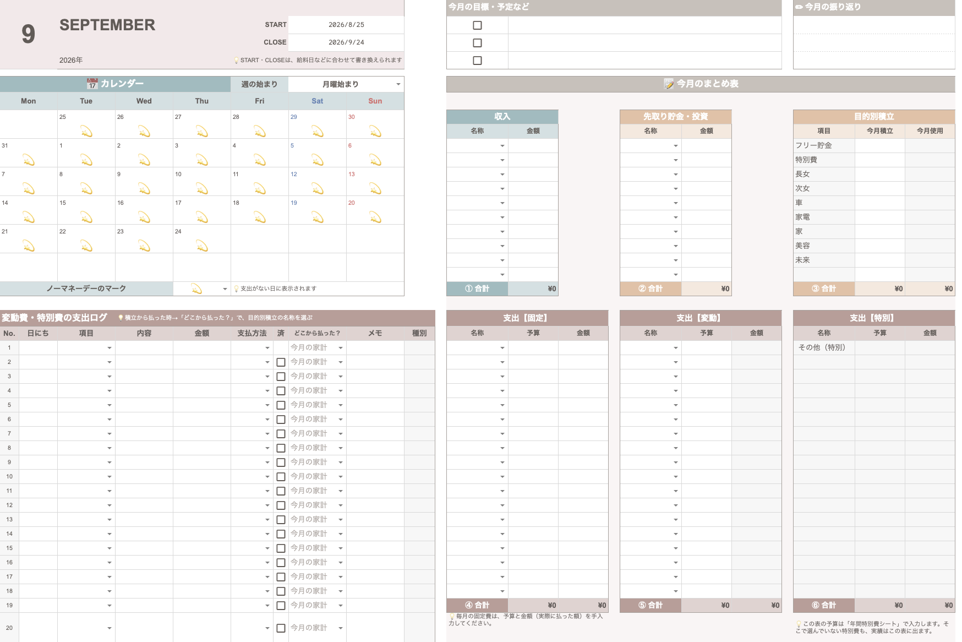The height and width of the screenshot is (642, 962).
Task: Click the icon beside 今月の振り返り header
Action: pyautogui.click(x=799, y=7)
